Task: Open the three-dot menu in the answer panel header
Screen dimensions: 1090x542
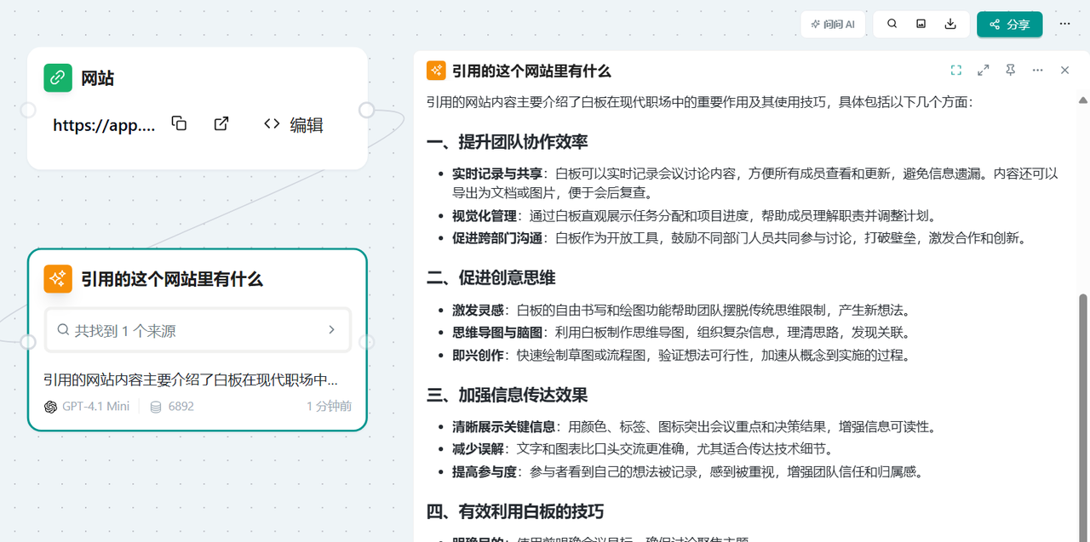Action: tap(1037, 71)
